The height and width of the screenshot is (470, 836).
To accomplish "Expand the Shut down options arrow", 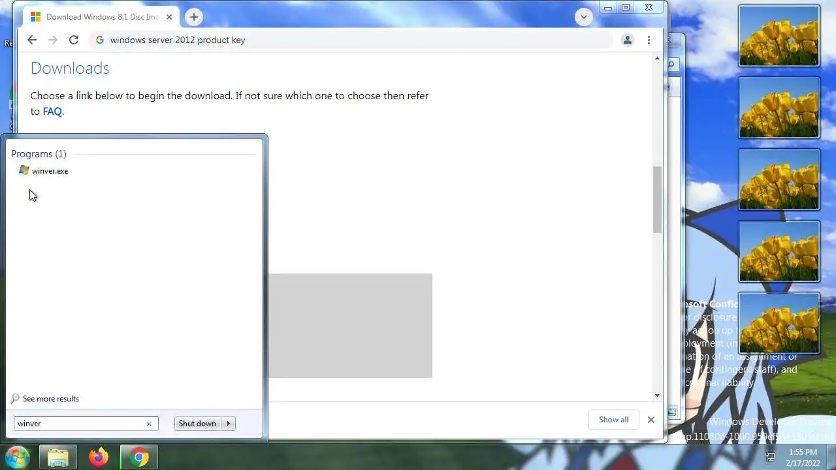I will [x=228, y=424].
